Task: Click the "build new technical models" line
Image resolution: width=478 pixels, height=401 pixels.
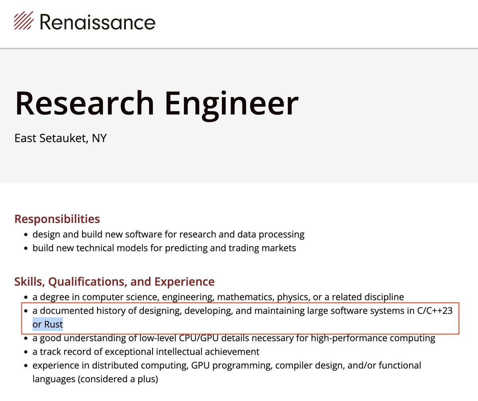Action: point(164,248)
